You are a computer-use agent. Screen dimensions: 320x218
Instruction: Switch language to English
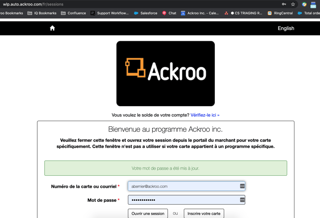(x=286, y=28)
